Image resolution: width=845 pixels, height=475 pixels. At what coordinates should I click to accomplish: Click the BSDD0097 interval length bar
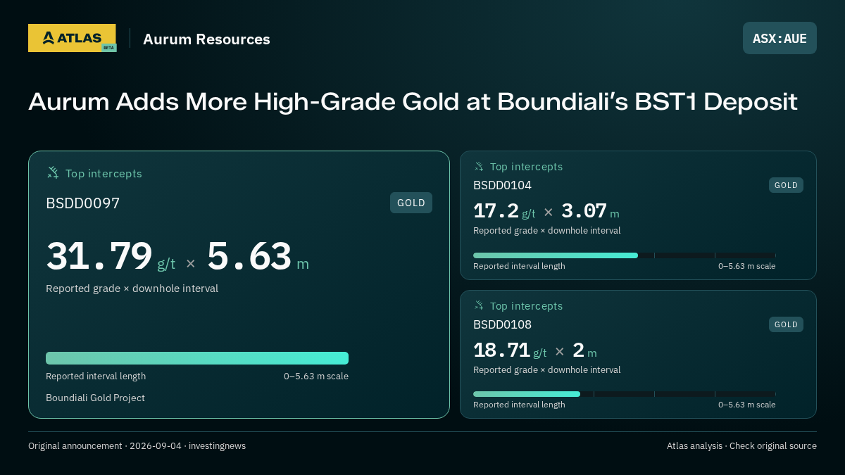pyautogui.click(x=197, y=358)
